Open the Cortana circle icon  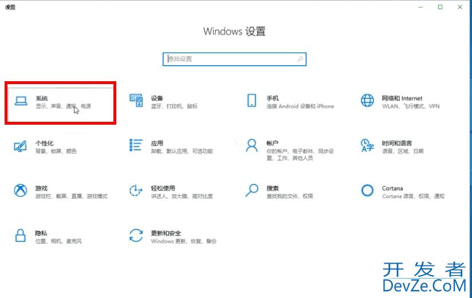point(367,190)
